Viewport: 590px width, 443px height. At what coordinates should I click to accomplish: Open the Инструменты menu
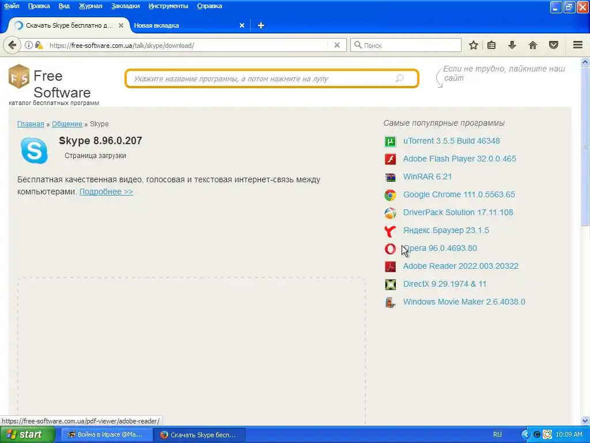168,6
